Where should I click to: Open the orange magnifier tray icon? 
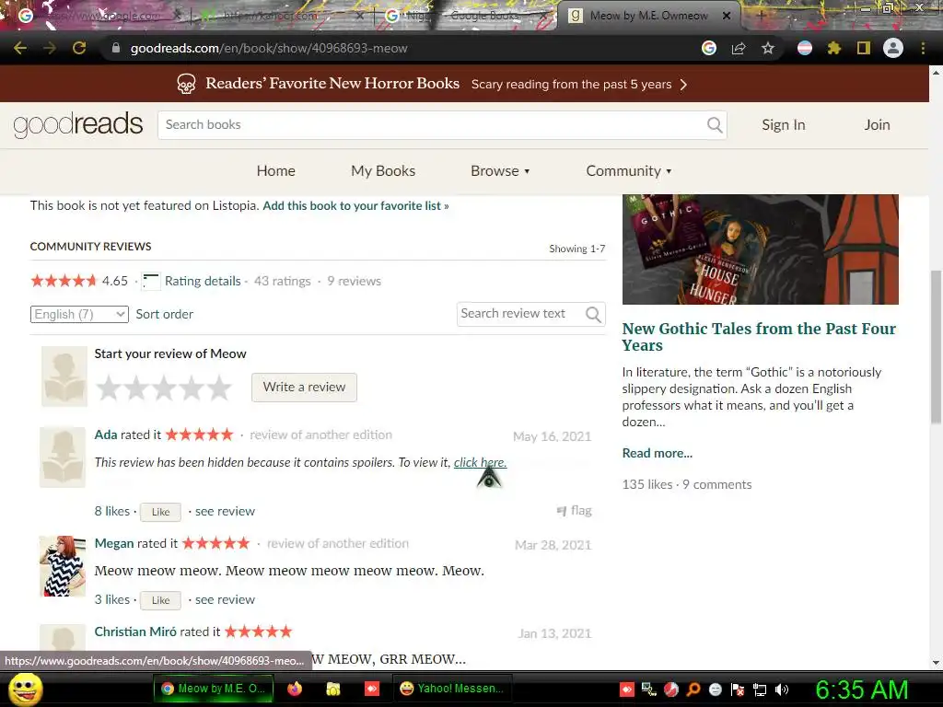[693, 690]
